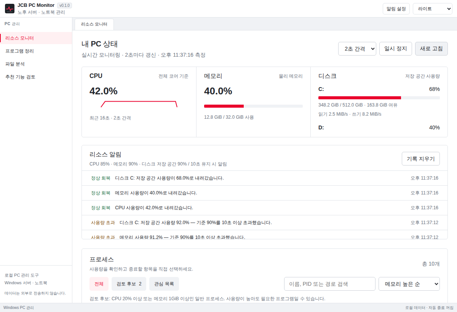Click the 새로 고침 button

tap(431, 49)
